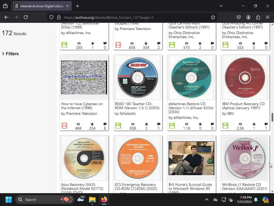Open WinBook J1 Restore CD disc image
The image size is (274, 206).
click(245, 158)
